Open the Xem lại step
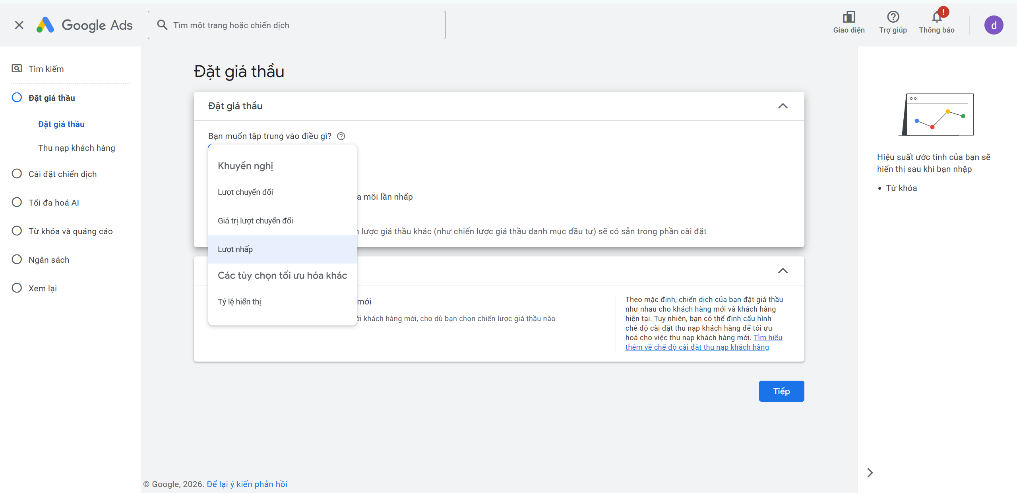 point(43,289)
